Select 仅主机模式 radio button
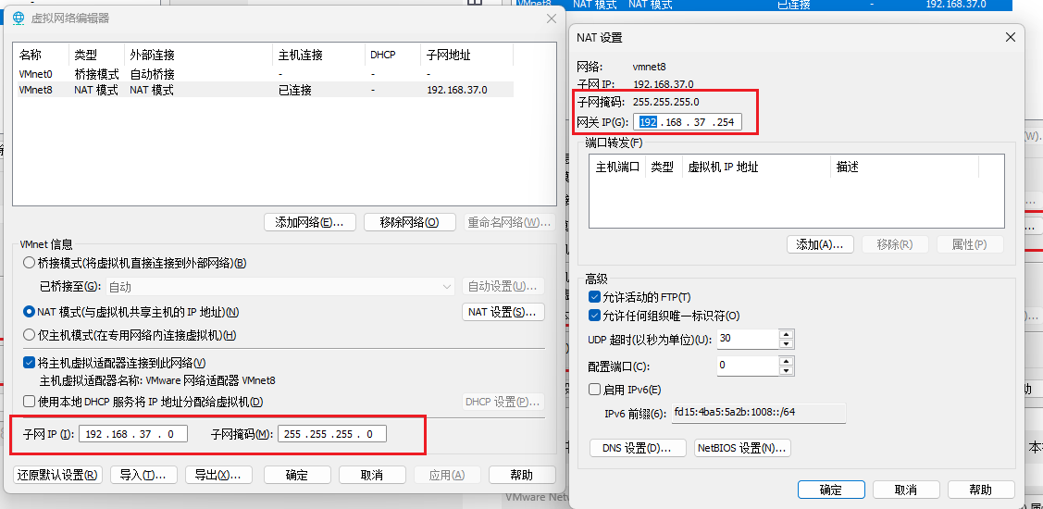The image size is (1043, 509). (x=29, y=335)
